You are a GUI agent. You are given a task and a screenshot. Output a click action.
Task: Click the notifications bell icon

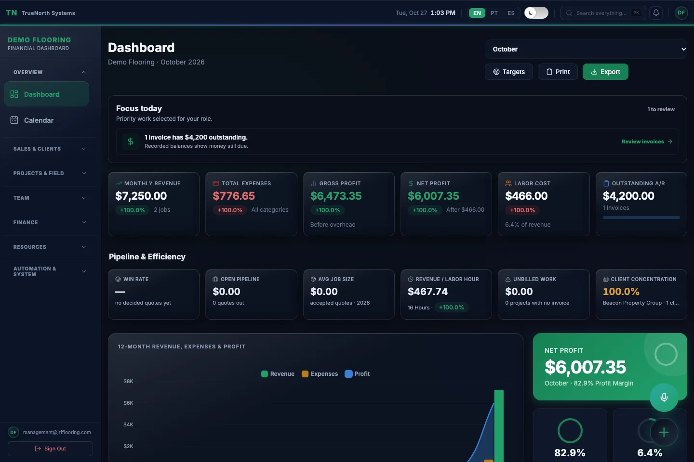(x=656, y=13)
